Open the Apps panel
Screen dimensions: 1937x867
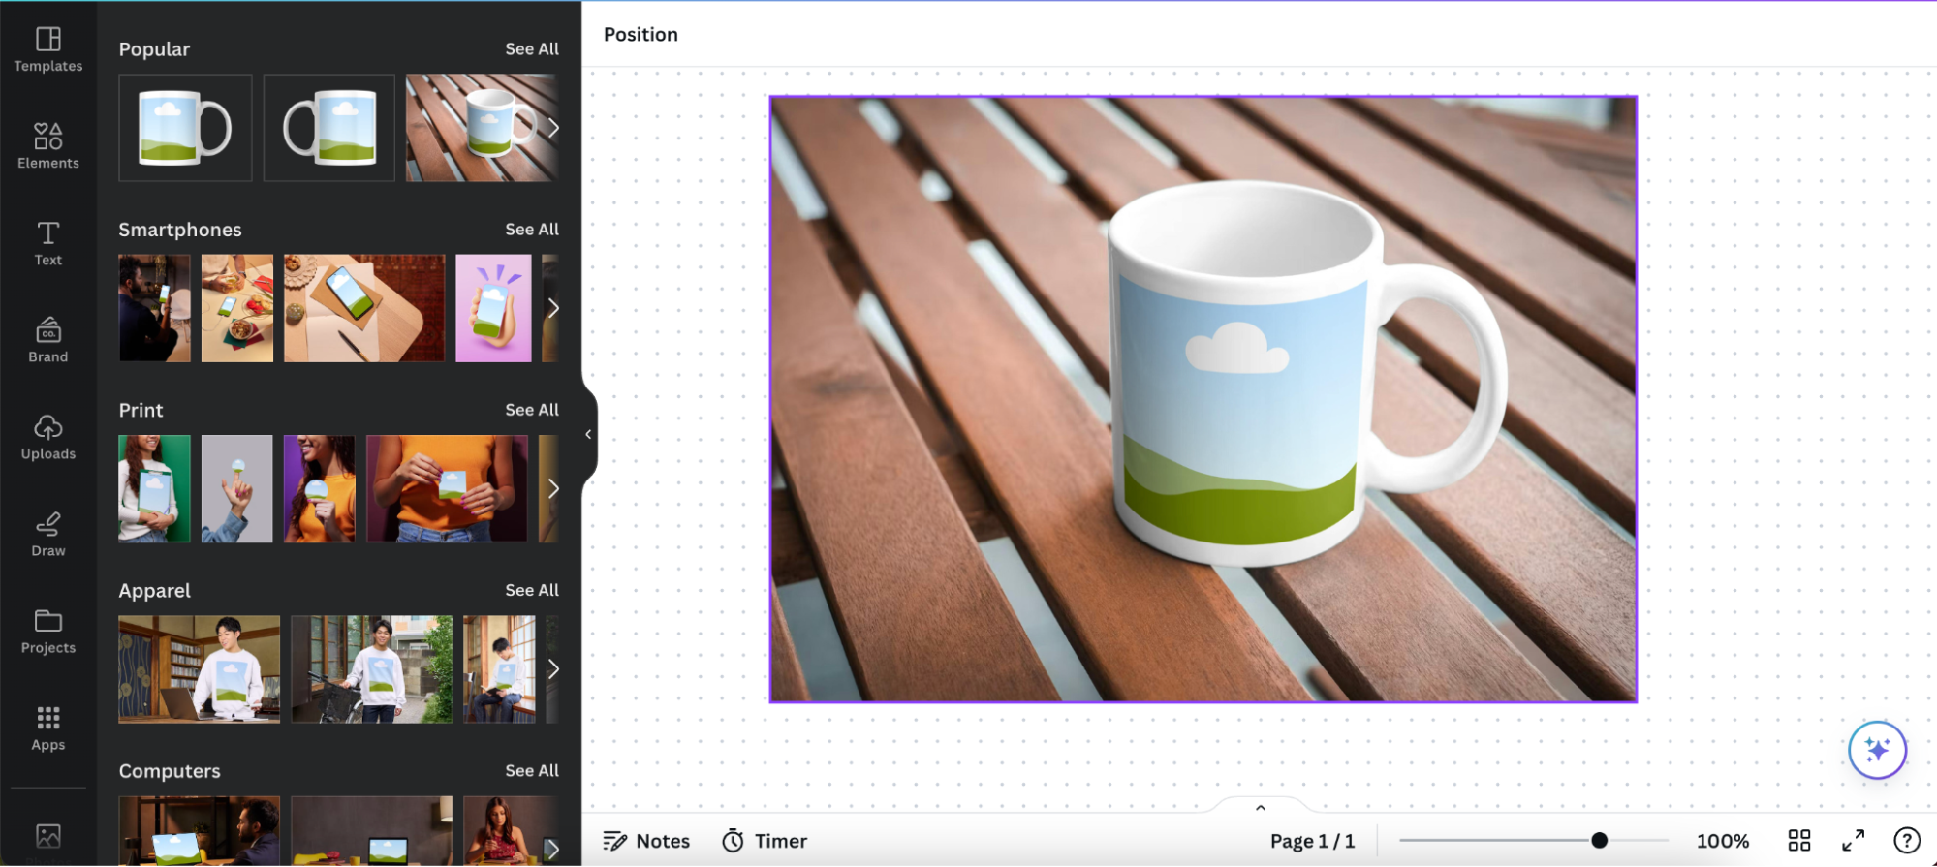[47, 728]
